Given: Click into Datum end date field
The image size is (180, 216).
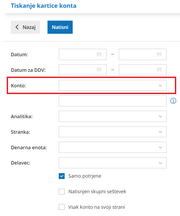Looking at the screenshot, I should pos(143,54).
